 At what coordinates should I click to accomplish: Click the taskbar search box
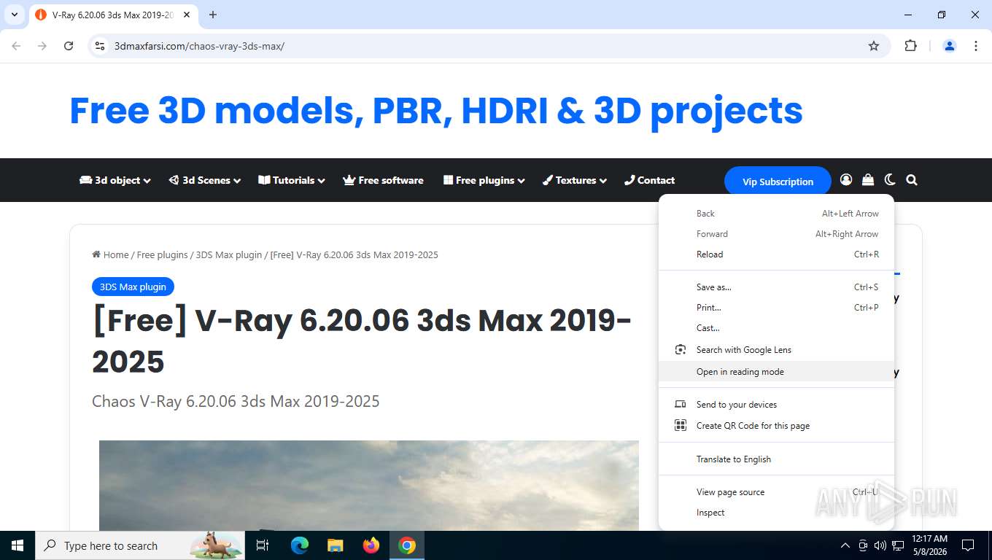[x=140, y=545]
